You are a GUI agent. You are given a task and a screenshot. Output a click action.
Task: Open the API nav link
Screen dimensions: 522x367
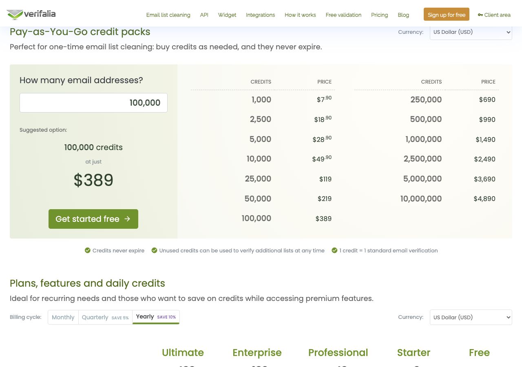pos(204,15)
